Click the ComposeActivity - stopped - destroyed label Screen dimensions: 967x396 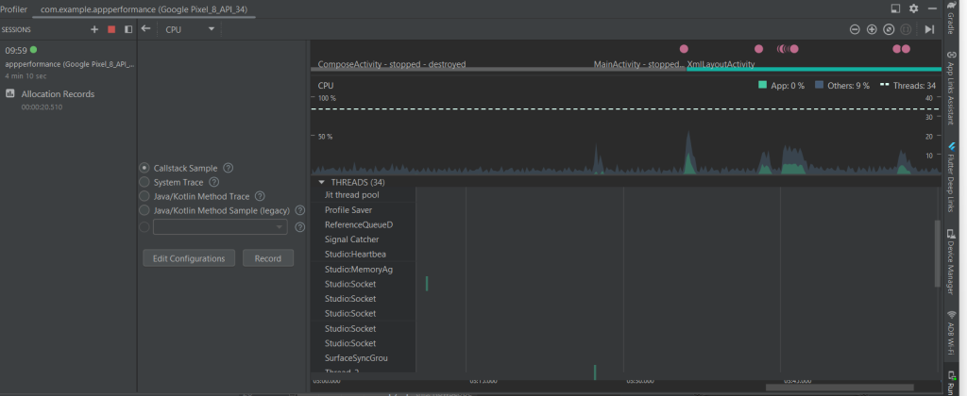pos(392,64)
